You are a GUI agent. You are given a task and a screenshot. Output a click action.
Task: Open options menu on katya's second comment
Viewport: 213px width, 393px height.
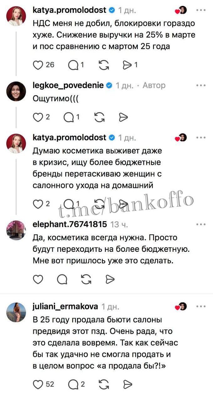200,137
